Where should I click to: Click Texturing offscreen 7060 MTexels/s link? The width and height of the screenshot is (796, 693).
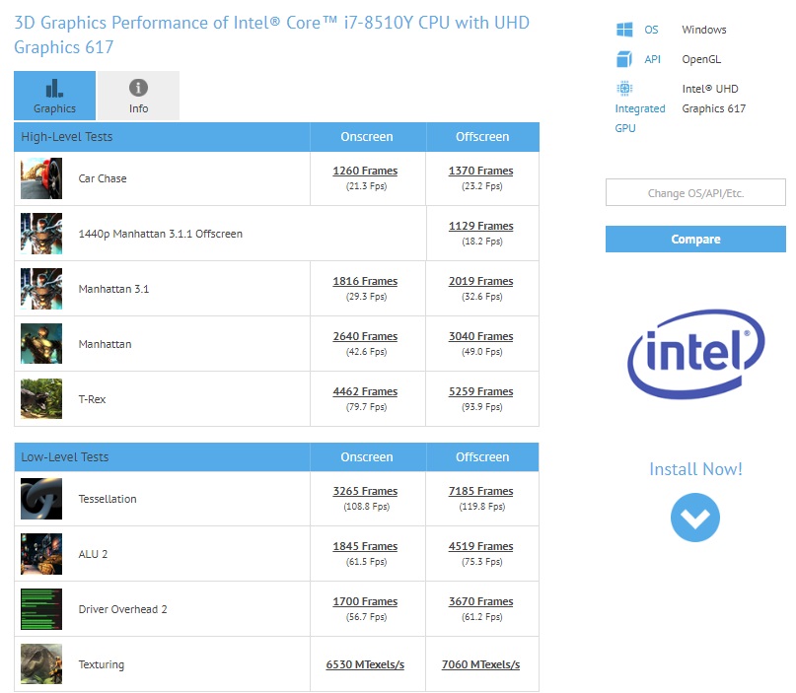480,664
